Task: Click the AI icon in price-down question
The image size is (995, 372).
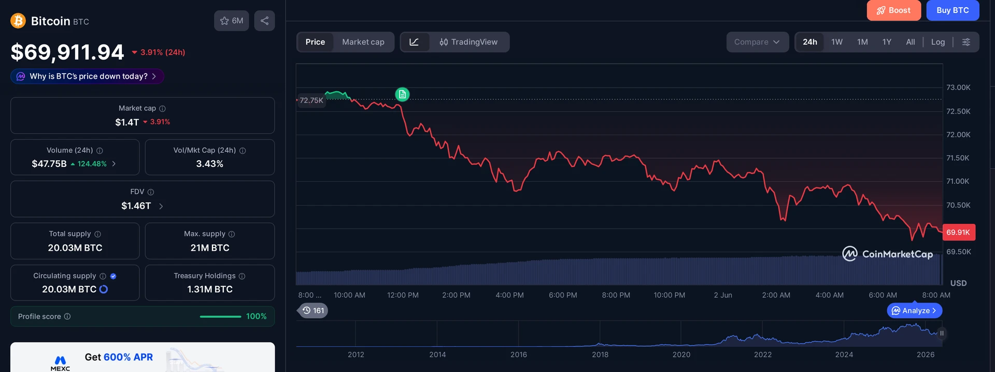Action: tap(21, 76)
